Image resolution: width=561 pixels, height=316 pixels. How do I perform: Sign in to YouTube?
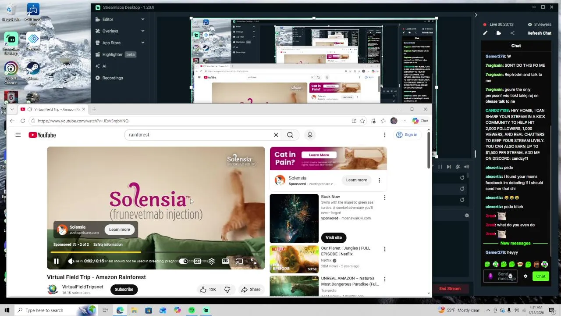pos(407,135)
